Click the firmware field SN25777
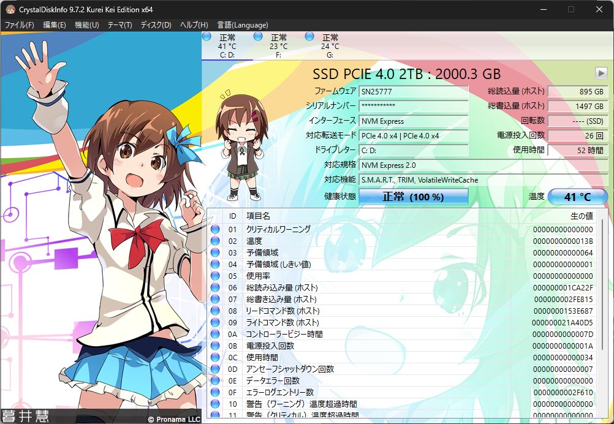 (414, 92)
